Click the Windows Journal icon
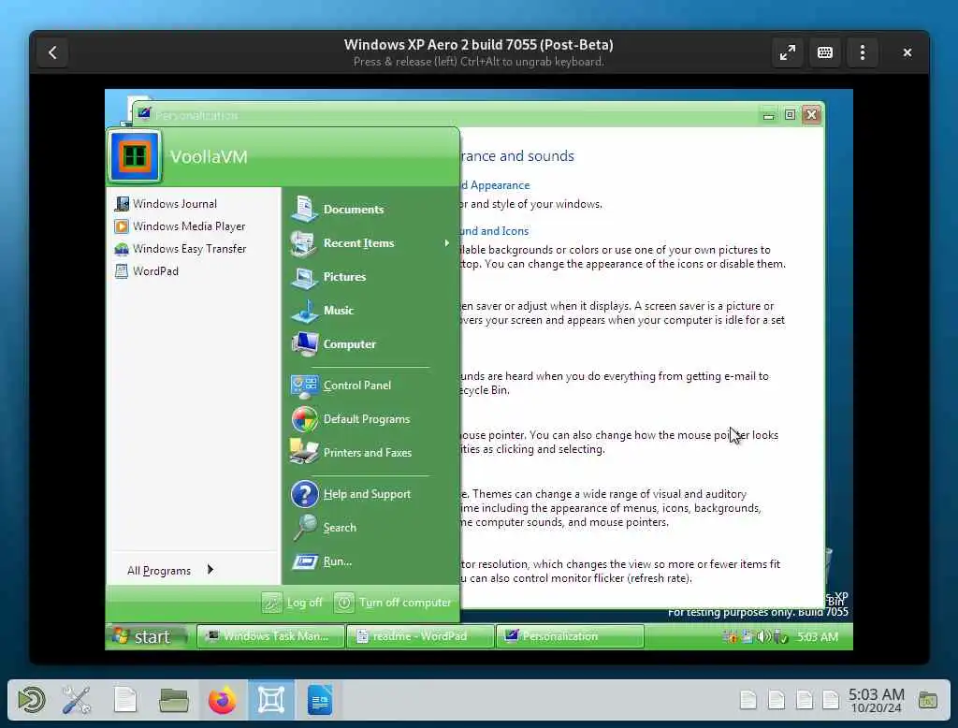The width and height of the screenshot is (958, 728). point(122,204)
